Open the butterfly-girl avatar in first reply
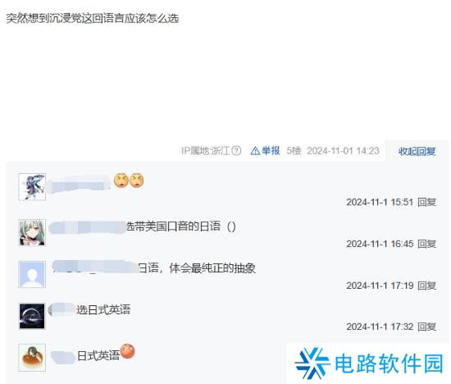 click(x=32, y=187)
